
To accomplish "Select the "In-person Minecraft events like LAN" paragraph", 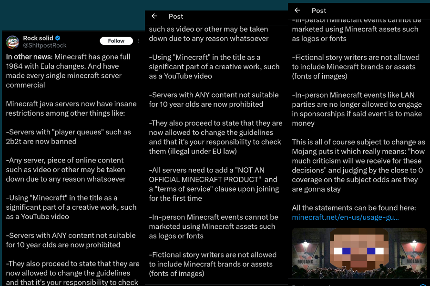I will (x=357, y=109).
